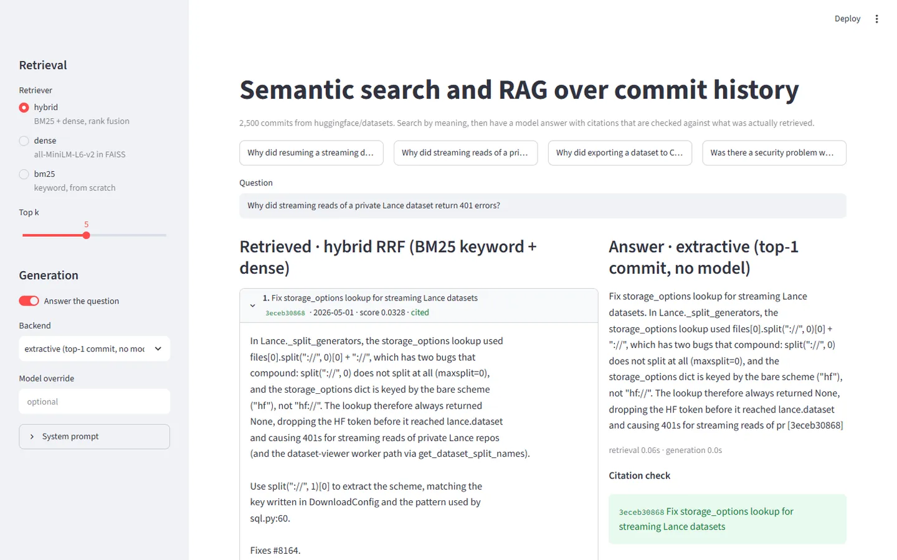
Task: Click the Top k slider handle
Action: click(x=87, y=235)
